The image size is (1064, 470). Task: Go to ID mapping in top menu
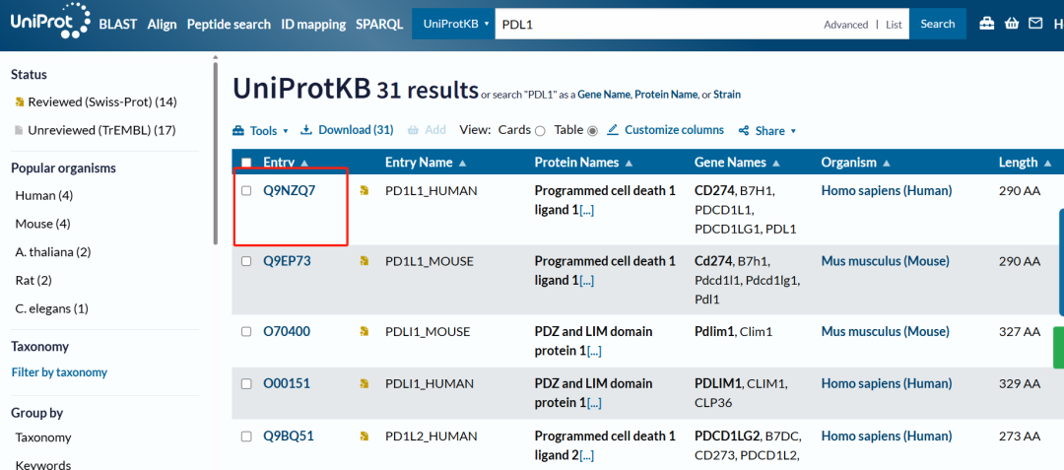(x=313, y=24)
